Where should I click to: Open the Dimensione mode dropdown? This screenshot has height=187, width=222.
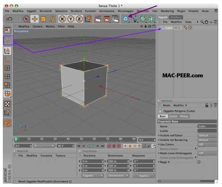118,176
